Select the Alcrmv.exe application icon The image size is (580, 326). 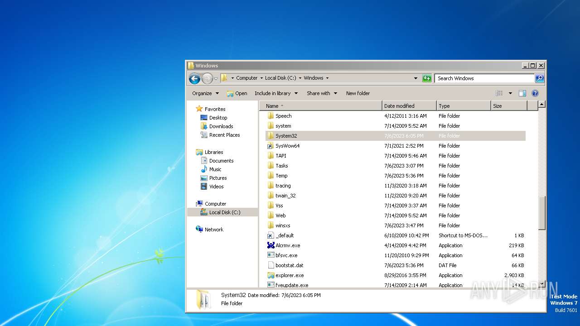pyautogui.click(x=271, y=245)
